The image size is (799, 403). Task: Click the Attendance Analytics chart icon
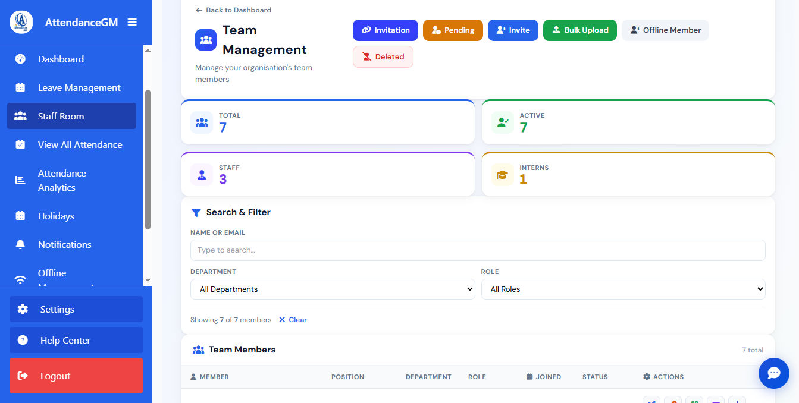click(x=20, y=180)
